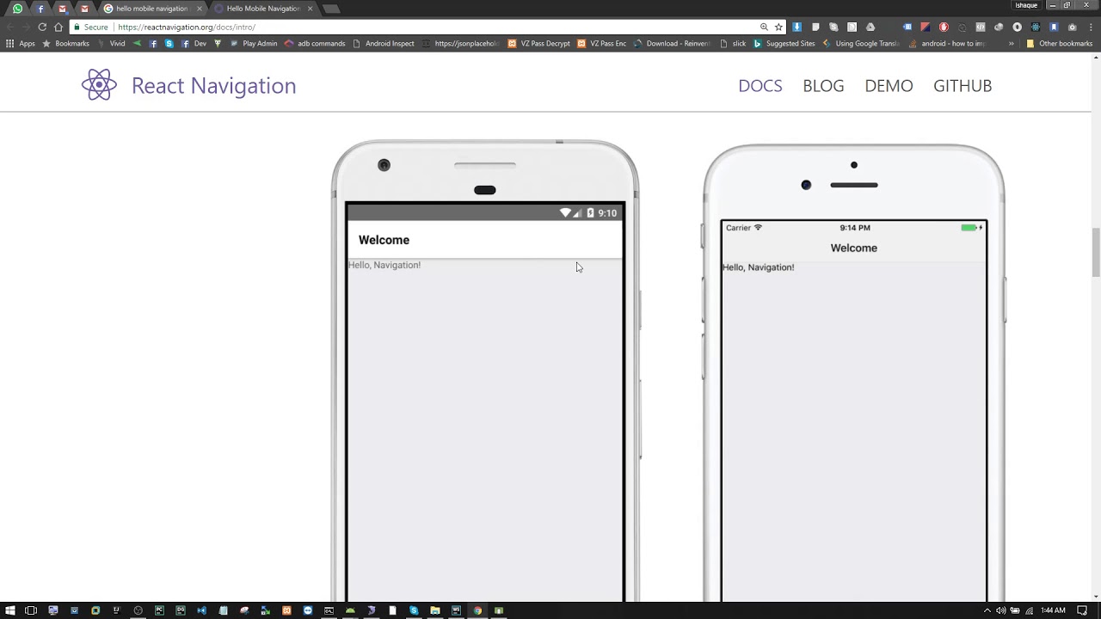Click the blue download extension icon

click(x=797, y=27)
